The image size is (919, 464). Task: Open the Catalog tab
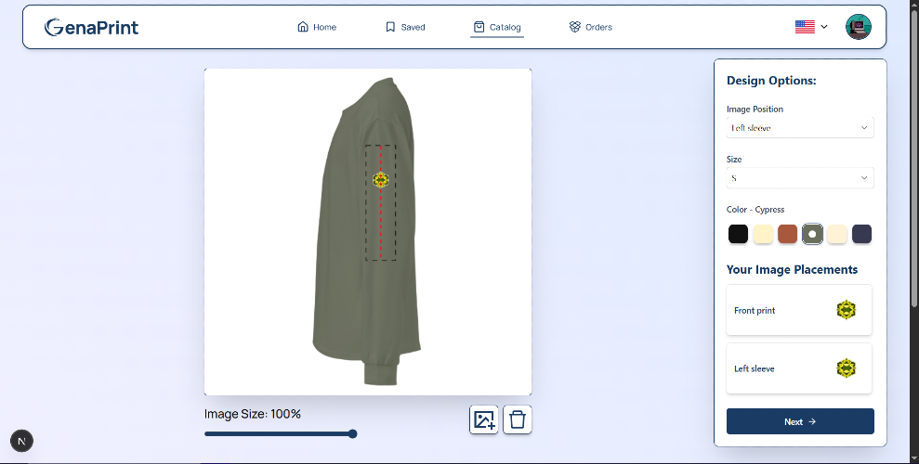[x=497, y=27]
